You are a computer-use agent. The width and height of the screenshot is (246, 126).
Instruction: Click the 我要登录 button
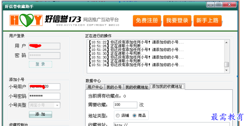tap(177, 21)
